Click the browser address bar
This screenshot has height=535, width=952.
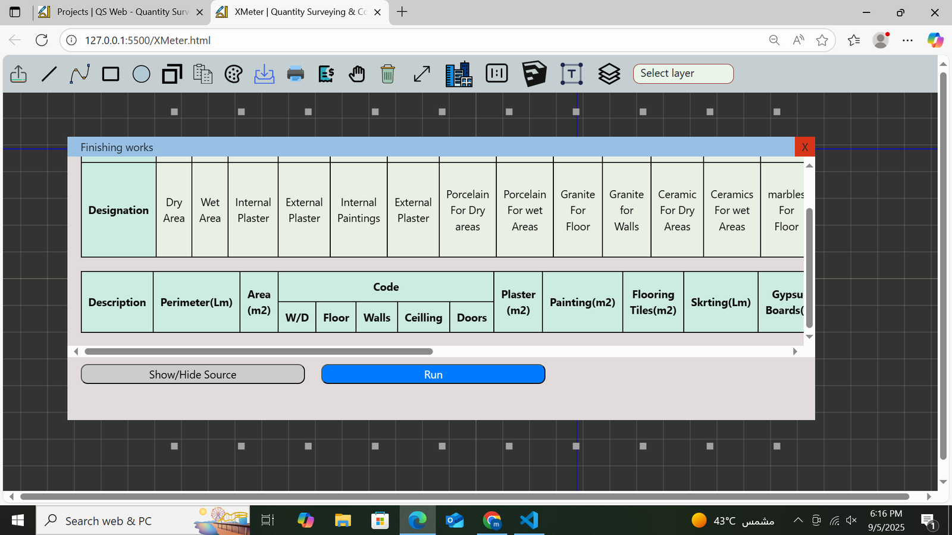(x=416, y=40)
